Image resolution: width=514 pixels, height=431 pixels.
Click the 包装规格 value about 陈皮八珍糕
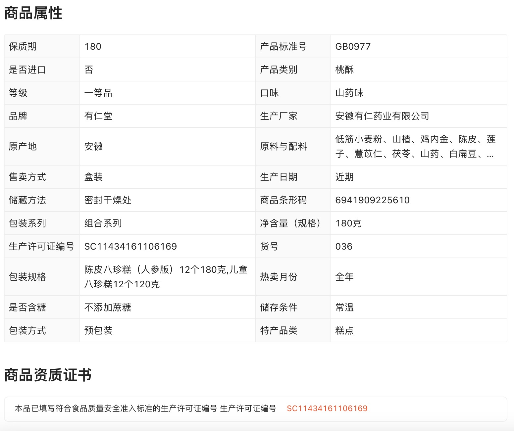click(x=166, y=277)
